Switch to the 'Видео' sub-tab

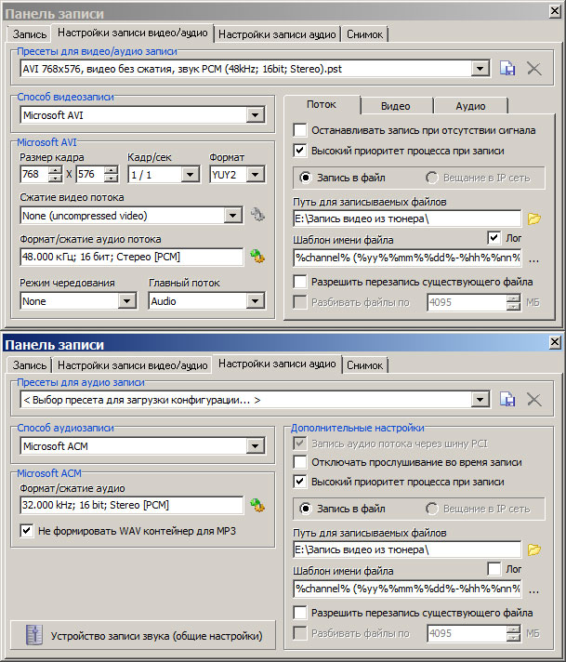(395, 106)
